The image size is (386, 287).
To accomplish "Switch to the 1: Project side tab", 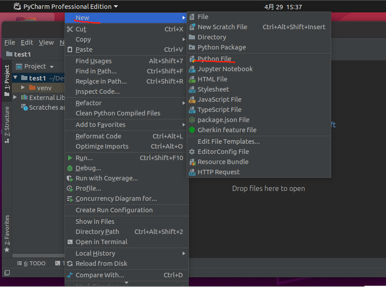I will (7, 80).
